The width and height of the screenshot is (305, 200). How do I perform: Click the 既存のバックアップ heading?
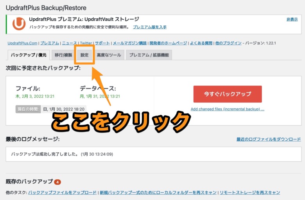tap(29, 182)
